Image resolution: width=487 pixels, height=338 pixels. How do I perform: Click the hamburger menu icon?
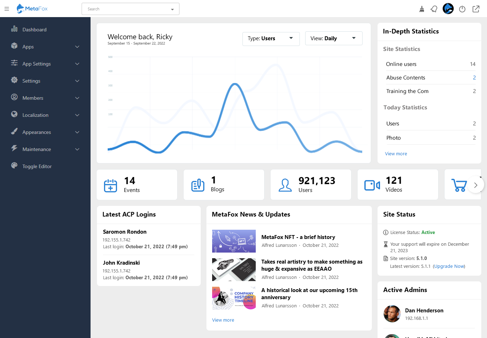(x=7, y=9)
